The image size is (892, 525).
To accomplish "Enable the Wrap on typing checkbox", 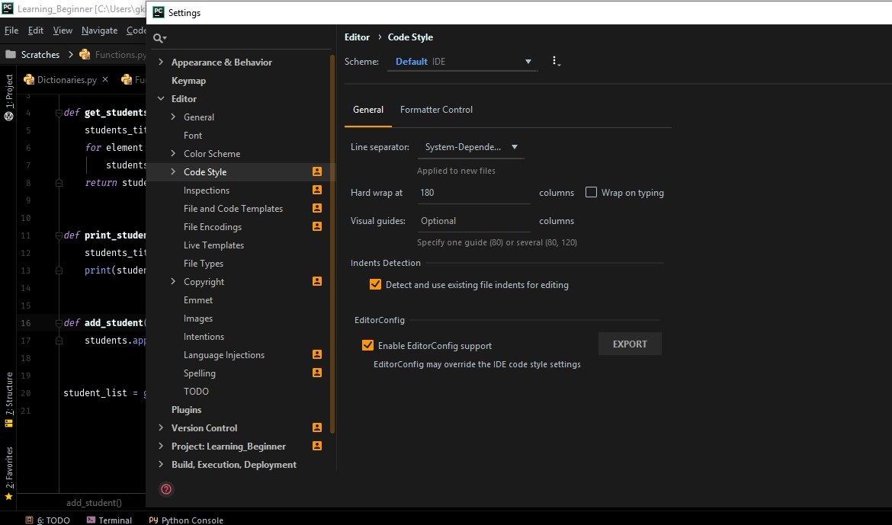I will (x=591, y=193).
